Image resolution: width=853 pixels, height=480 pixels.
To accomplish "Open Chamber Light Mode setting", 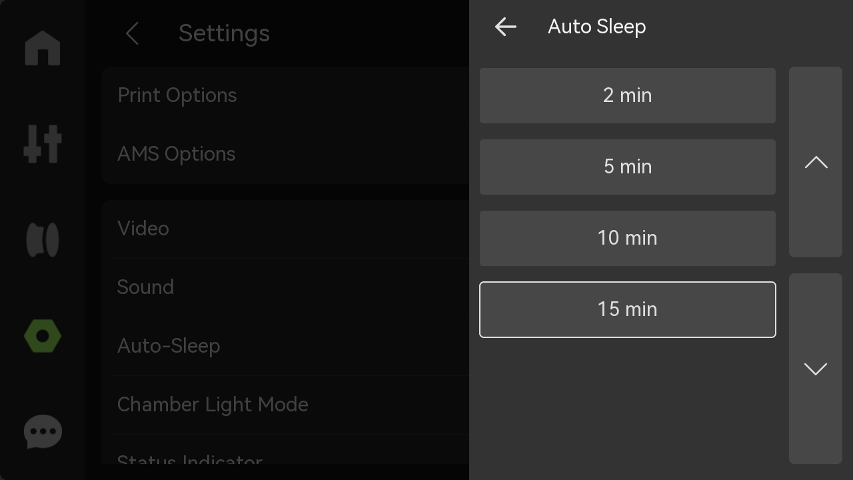I will coord(285,405).
